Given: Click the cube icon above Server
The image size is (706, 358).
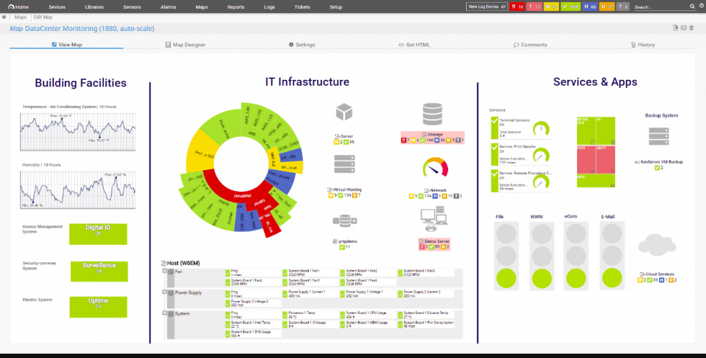Looking at the screenshot, I should (x=343, y=112).
